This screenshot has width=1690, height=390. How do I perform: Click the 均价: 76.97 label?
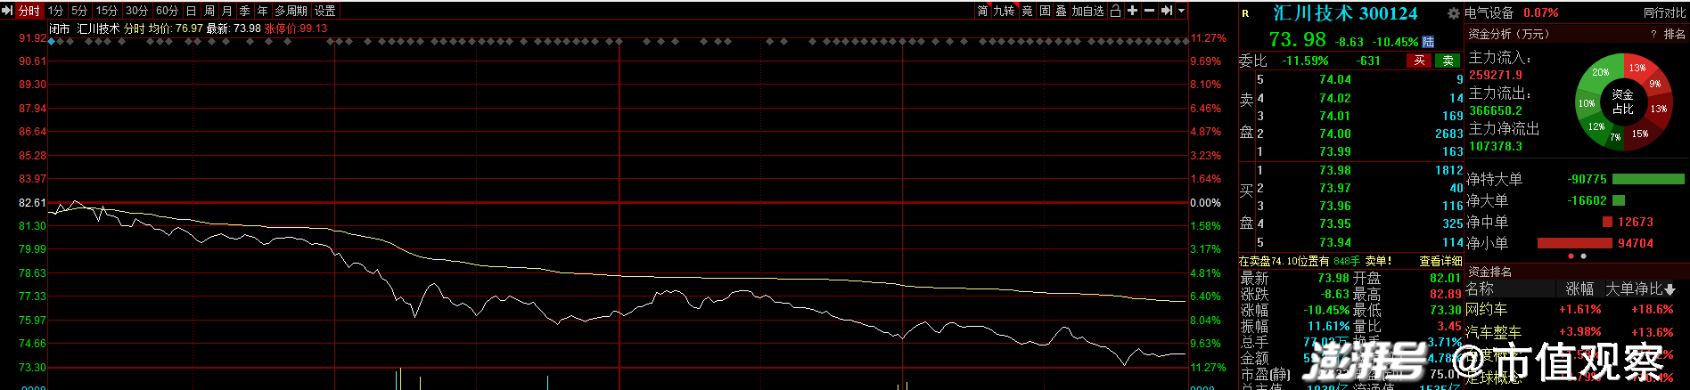176,28
